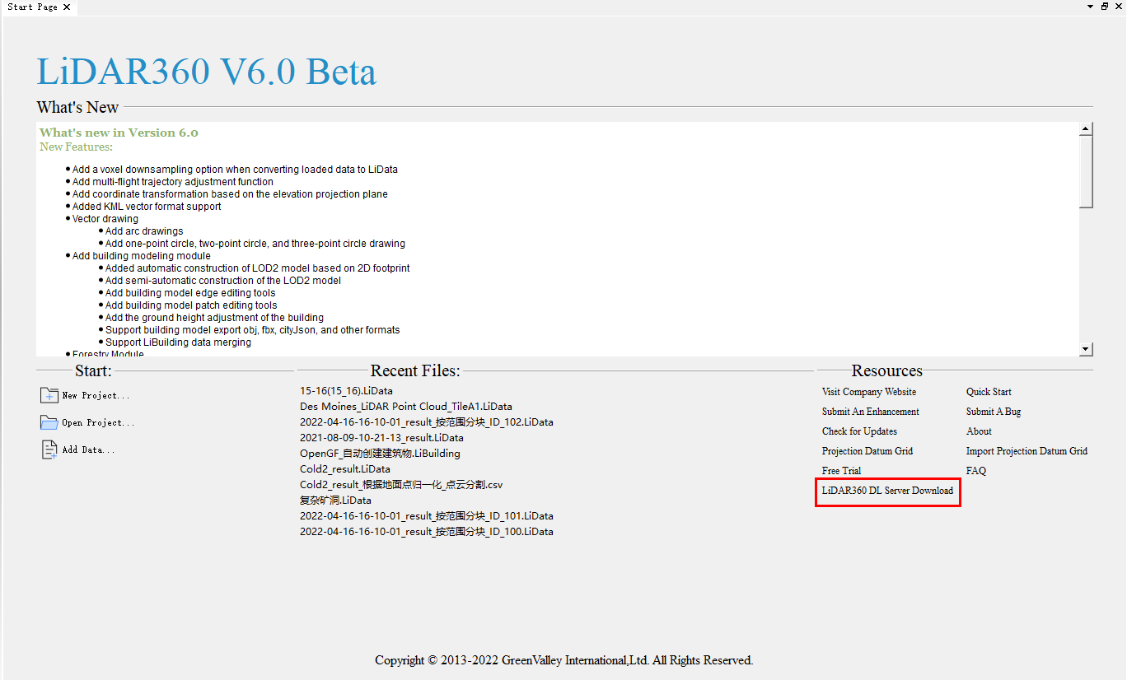The image size is (1127, 680).
Task: Open the FAQ resource link
Action: 975,471
